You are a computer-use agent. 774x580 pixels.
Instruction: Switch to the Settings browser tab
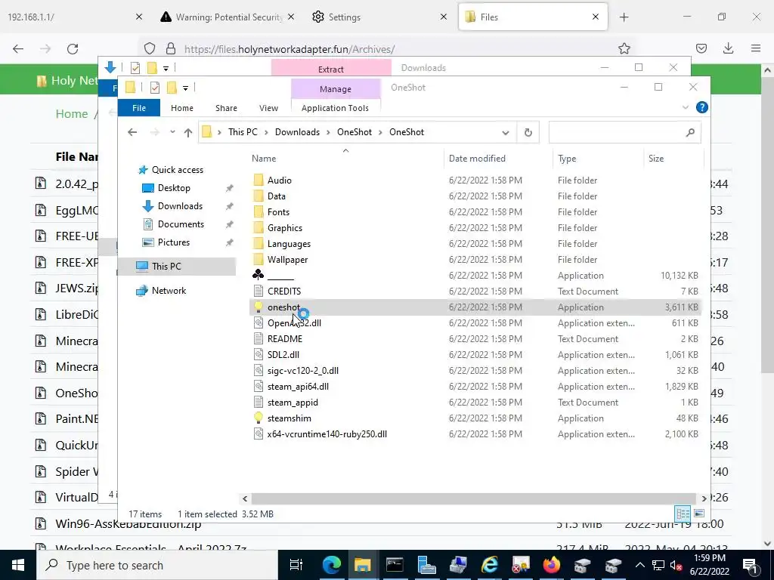coord(379,17)
